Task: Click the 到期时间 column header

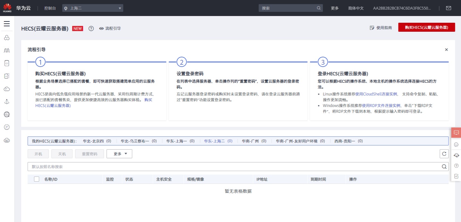Action: pyautogui.click(x=318, y=179)
